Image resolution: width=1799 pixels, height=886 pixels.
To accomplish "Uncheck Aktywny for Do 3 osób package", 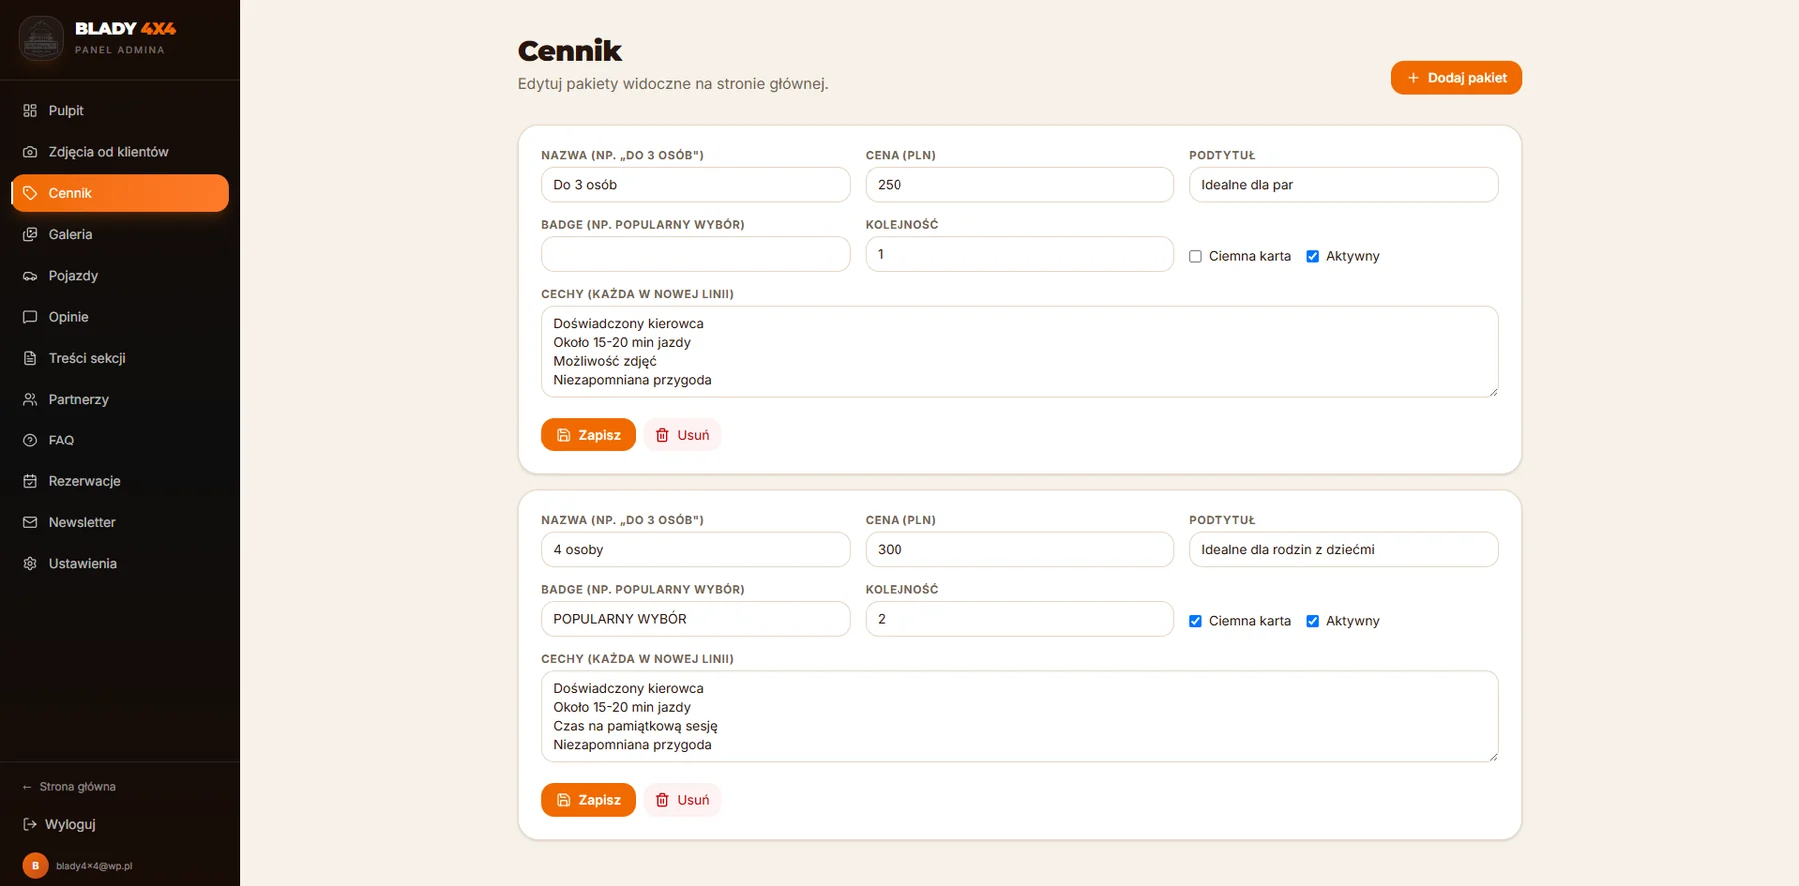I will click(x=1313, y=257).
